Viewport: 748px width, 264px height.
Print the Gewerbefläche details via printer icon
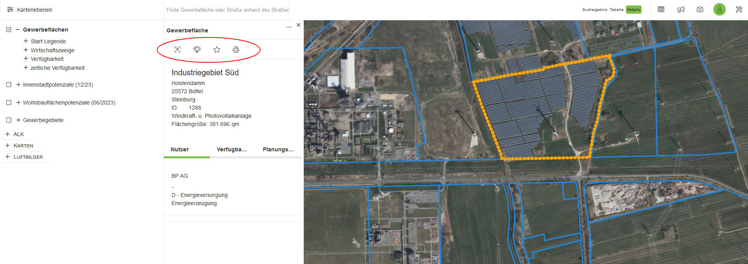coord(236,50)
